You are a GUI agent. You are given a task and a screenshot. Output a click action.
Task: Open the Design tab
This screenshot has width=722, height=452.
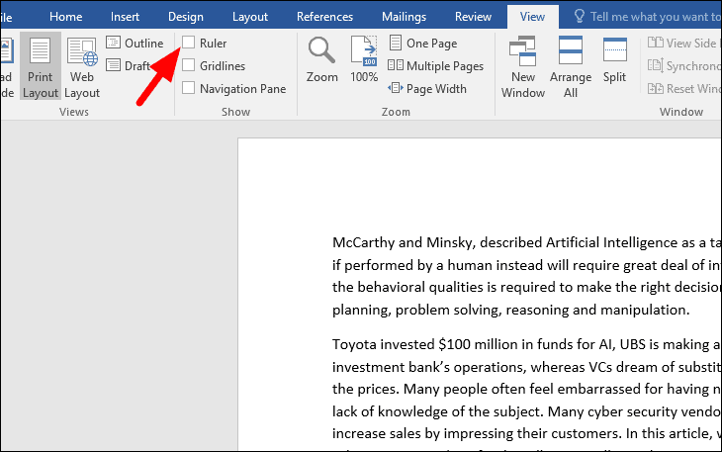point(186,17)
